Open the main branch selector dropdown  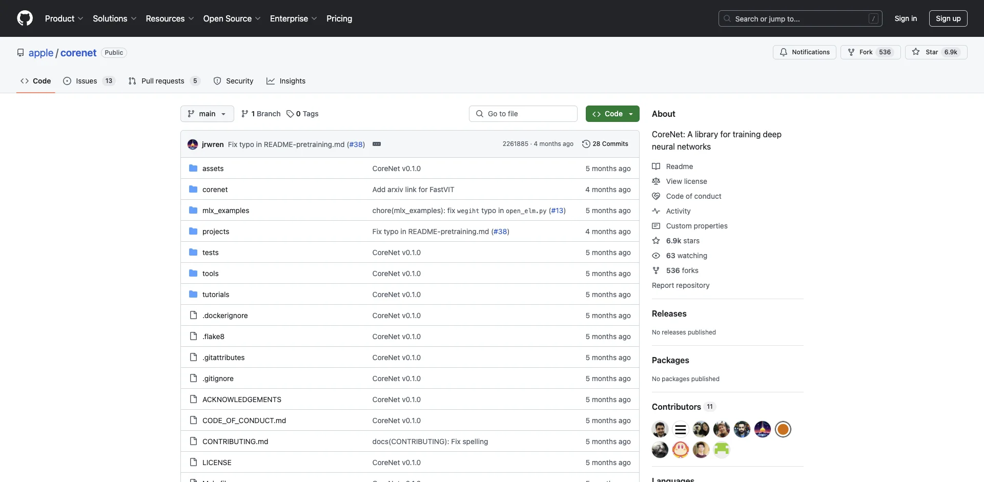click(207, 114)
